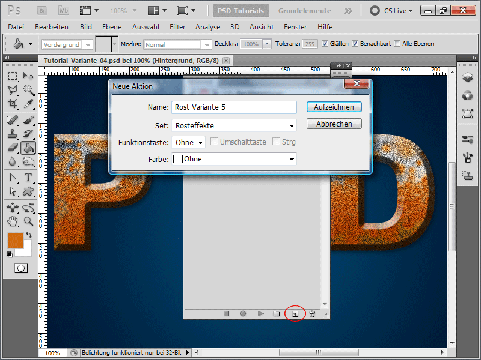481x360 pixels.
Task: Click the Name field with Rost Variante 5
Action: [x=234, y=107]
